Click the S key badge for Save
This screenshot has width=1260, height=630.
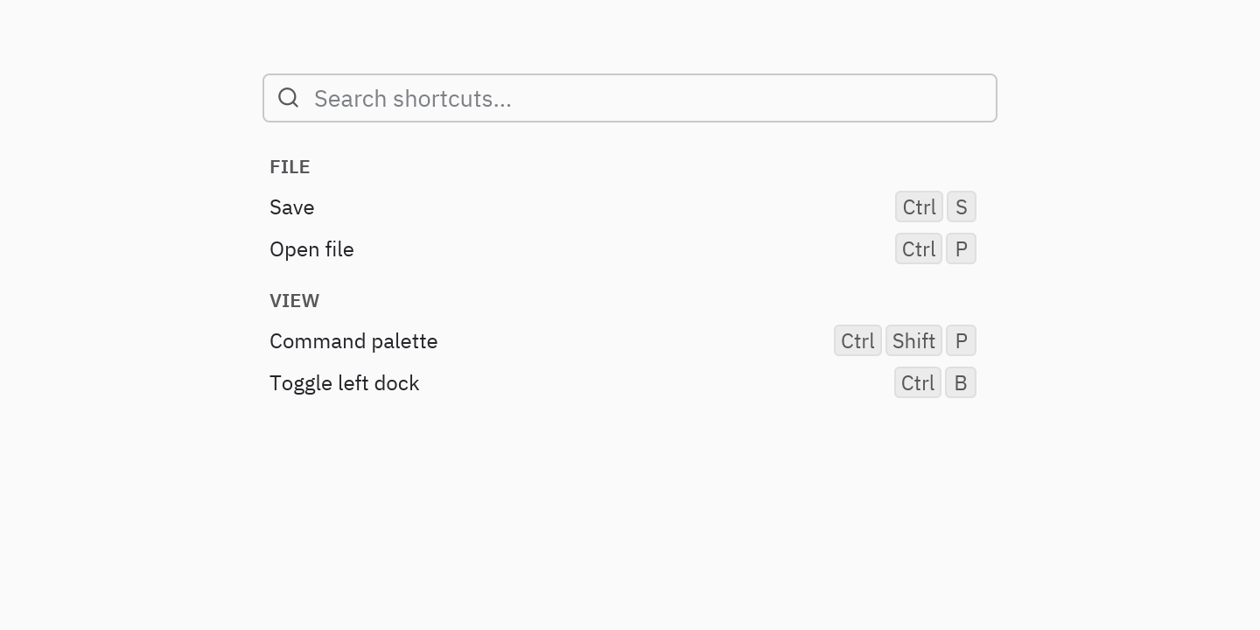961,207
